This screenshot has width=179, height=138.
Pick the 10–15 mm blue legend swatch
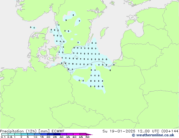pyautogui.click(x=37, y=134)
